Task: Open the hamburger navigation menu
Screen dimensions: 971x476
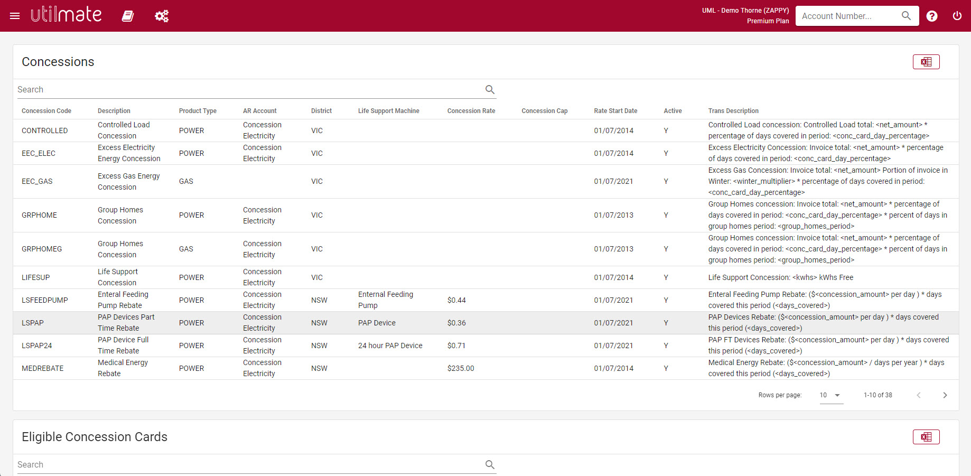Action: point(15,16)
